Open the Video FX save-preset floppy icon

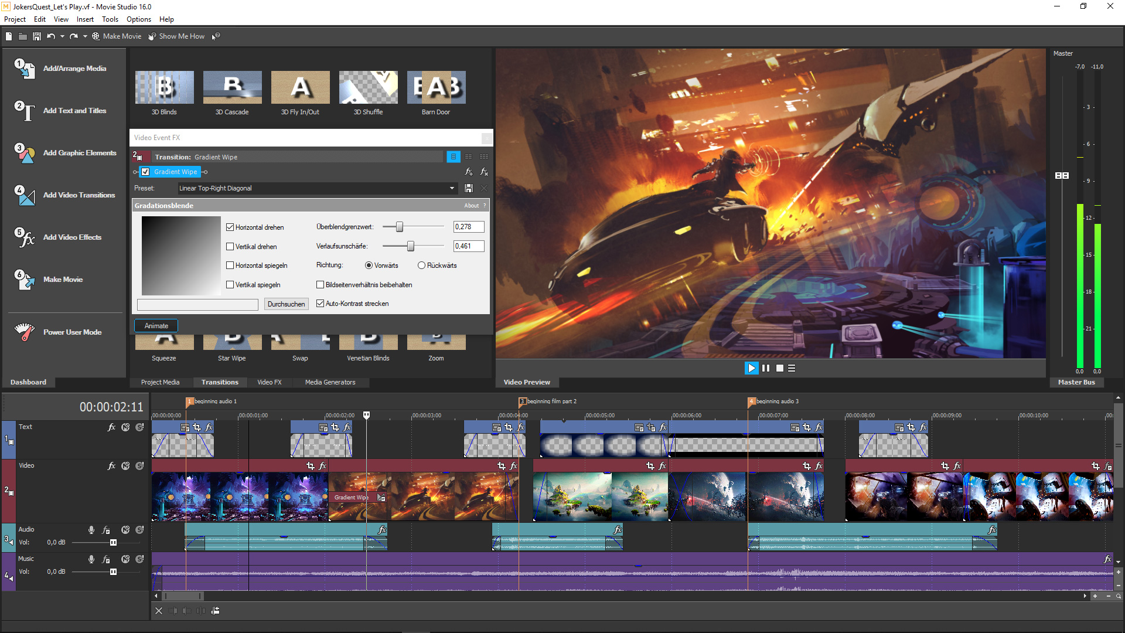(x=468, y=188)
